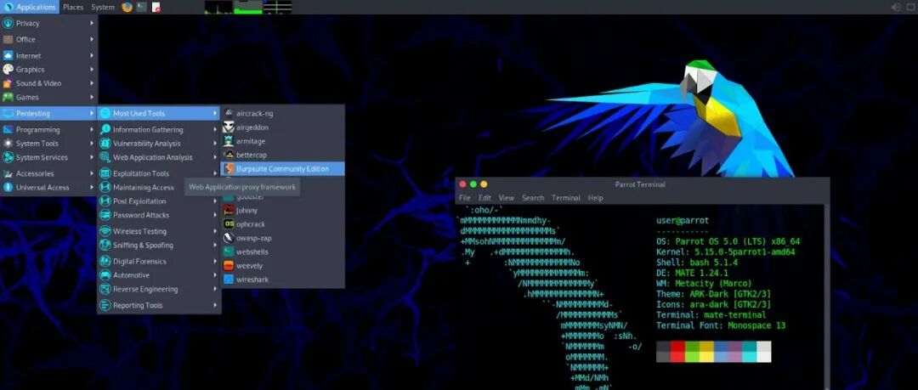Viewport: 918px width, 390px height.
Task: Open Search menu in Parrot Terminal
Action: coord(533,198)
